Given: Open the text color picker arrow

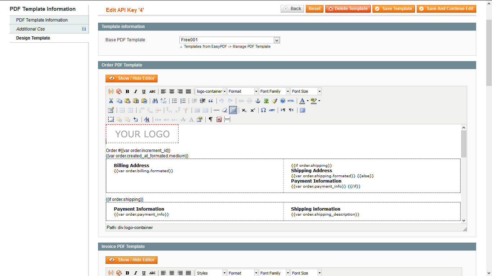Looking at the screenshot, I should pyautogui.click(x=307, y=101).
